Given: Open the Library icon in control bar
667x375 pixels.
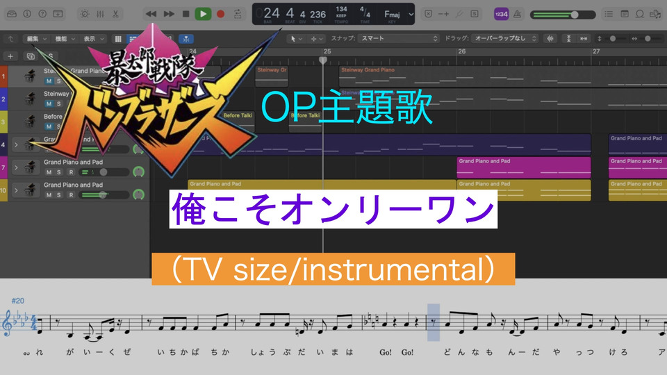Looking at the screenshot, I should 12,14.
